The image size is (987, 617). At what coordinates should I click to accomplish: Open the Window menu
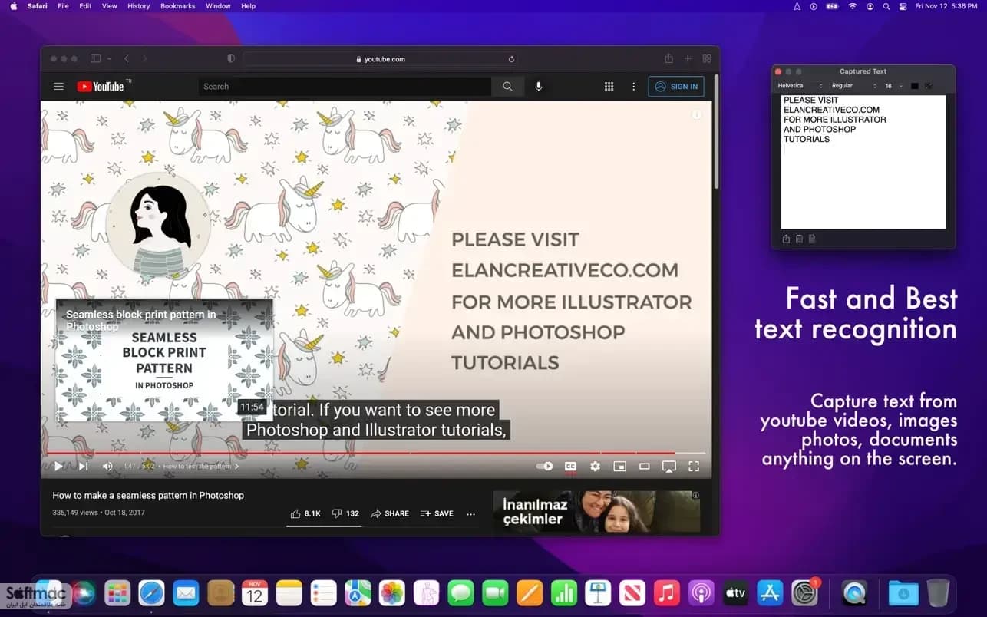pyautogui.click(x=218, y=6)
